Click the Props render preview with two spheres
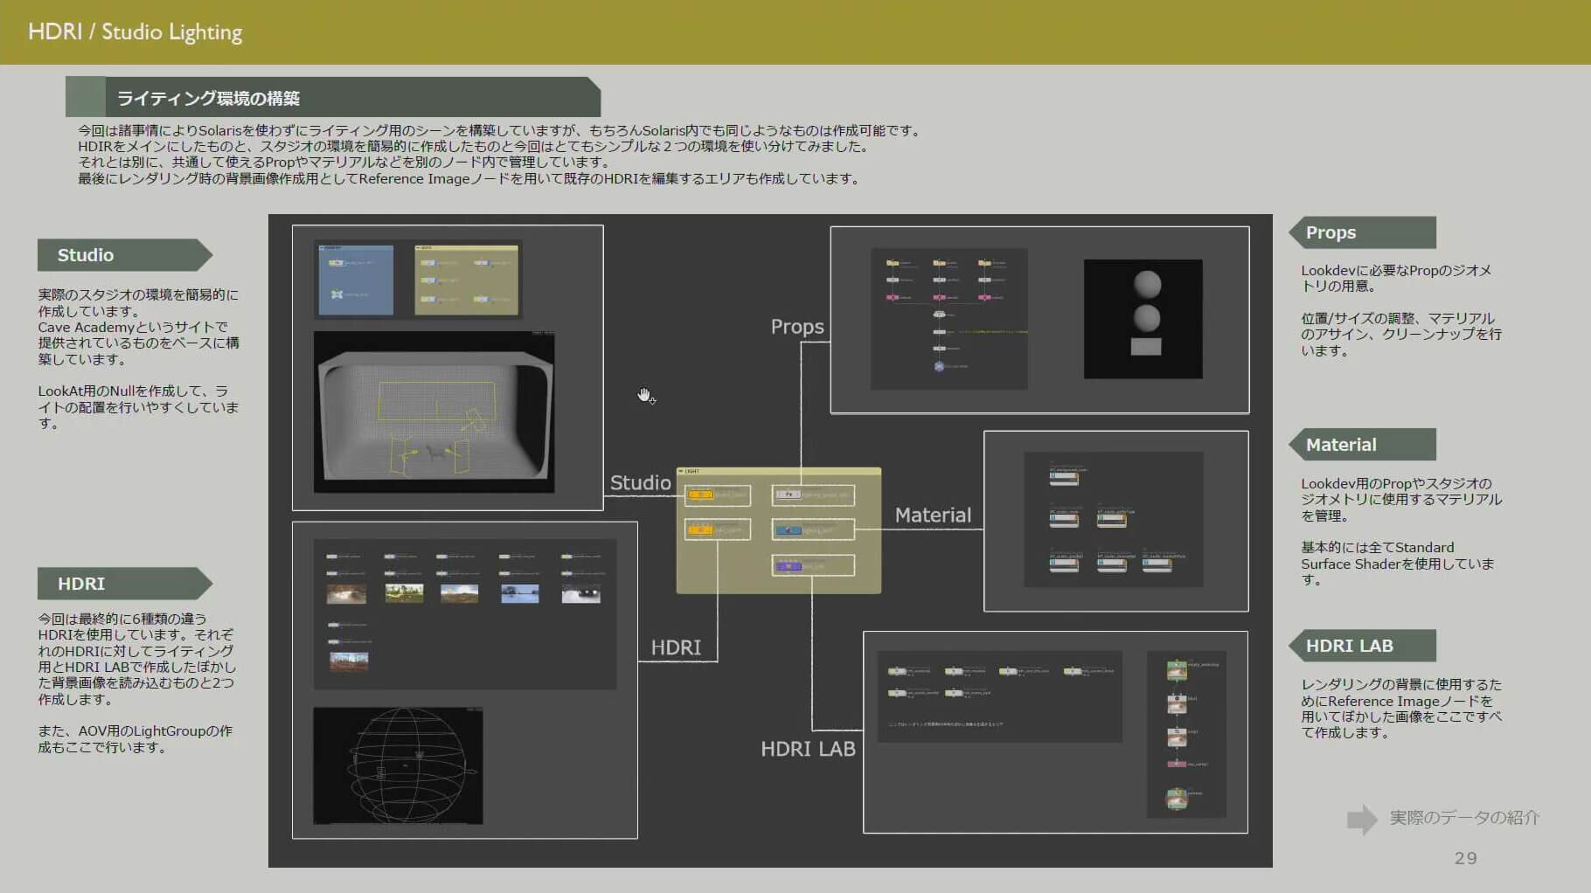The image size is (1591, 893). coord(1143,319)
